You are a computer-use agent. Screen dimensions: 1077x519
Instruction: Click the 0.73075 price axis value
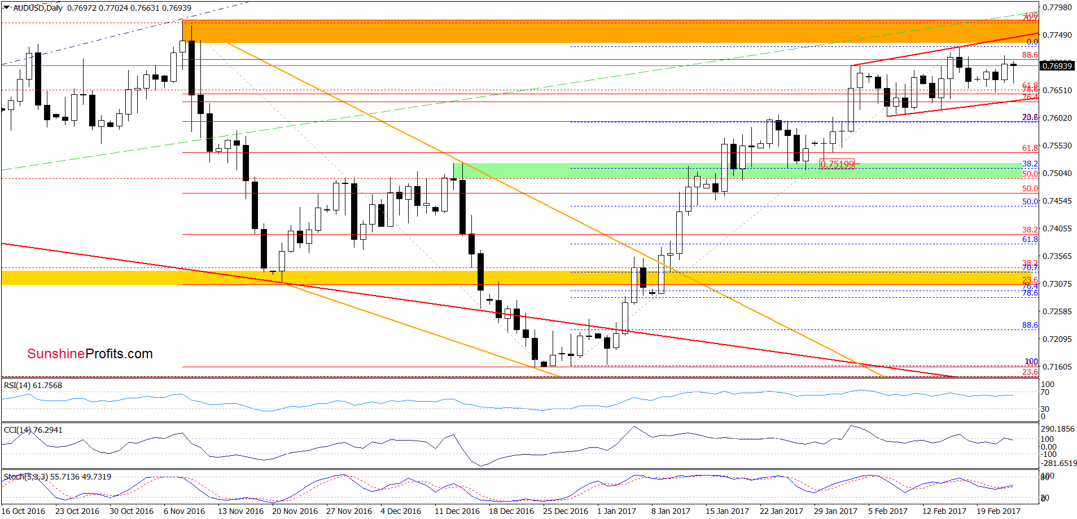[1057, 284]
